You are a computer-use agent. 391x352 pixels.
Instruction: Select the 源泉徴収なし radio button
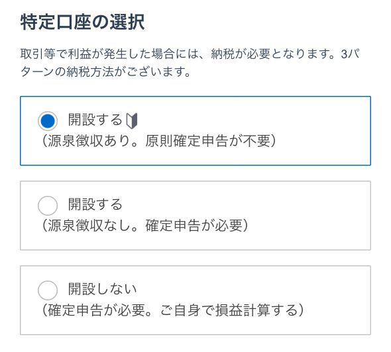[x=48, y=206]
